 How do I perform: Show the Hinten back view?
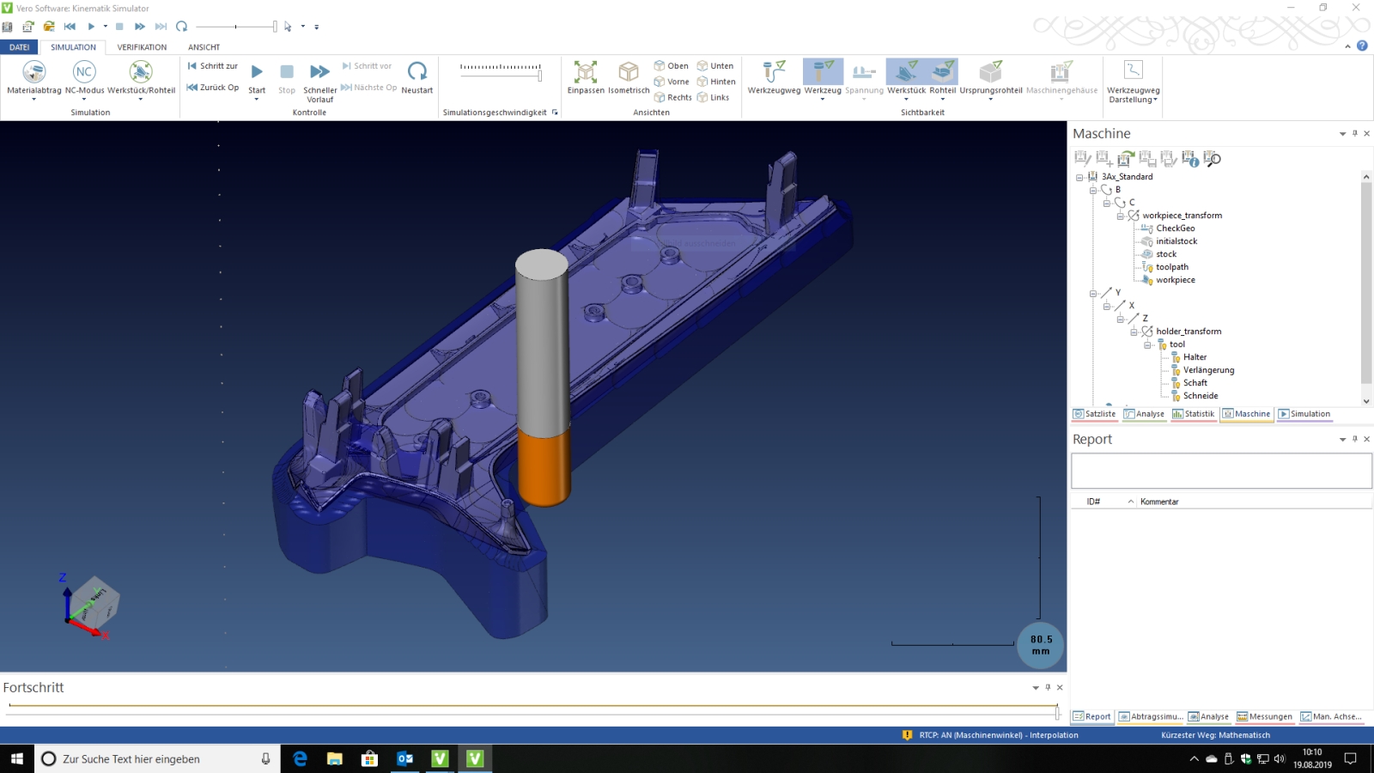716,82
